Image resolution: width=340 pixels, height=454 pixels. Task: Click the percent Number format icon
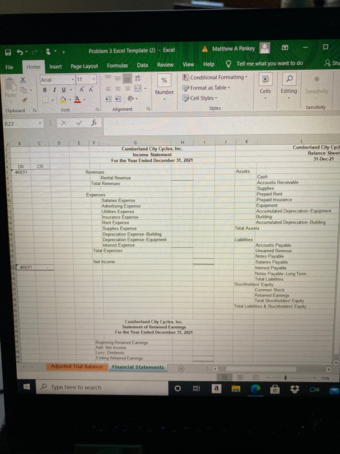[164, 80]
